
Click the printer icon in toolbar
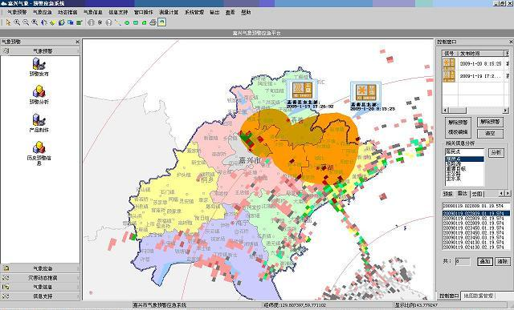(153, 22)
